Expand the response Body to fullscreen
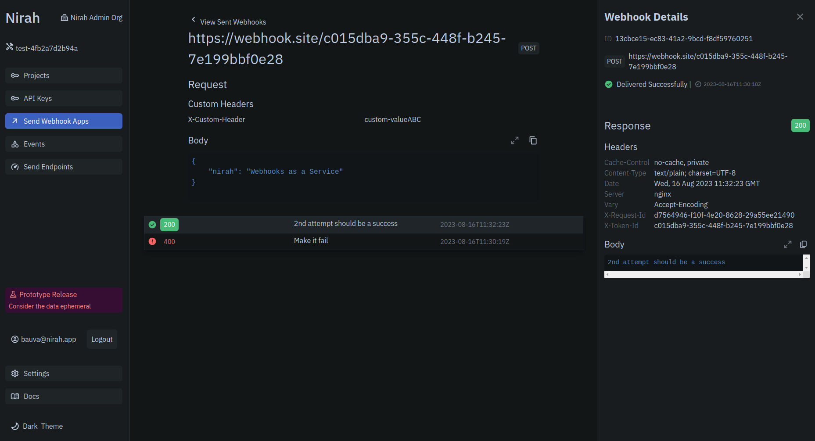The width and height of the screenshot is (815, 441). tap(787, 244)
